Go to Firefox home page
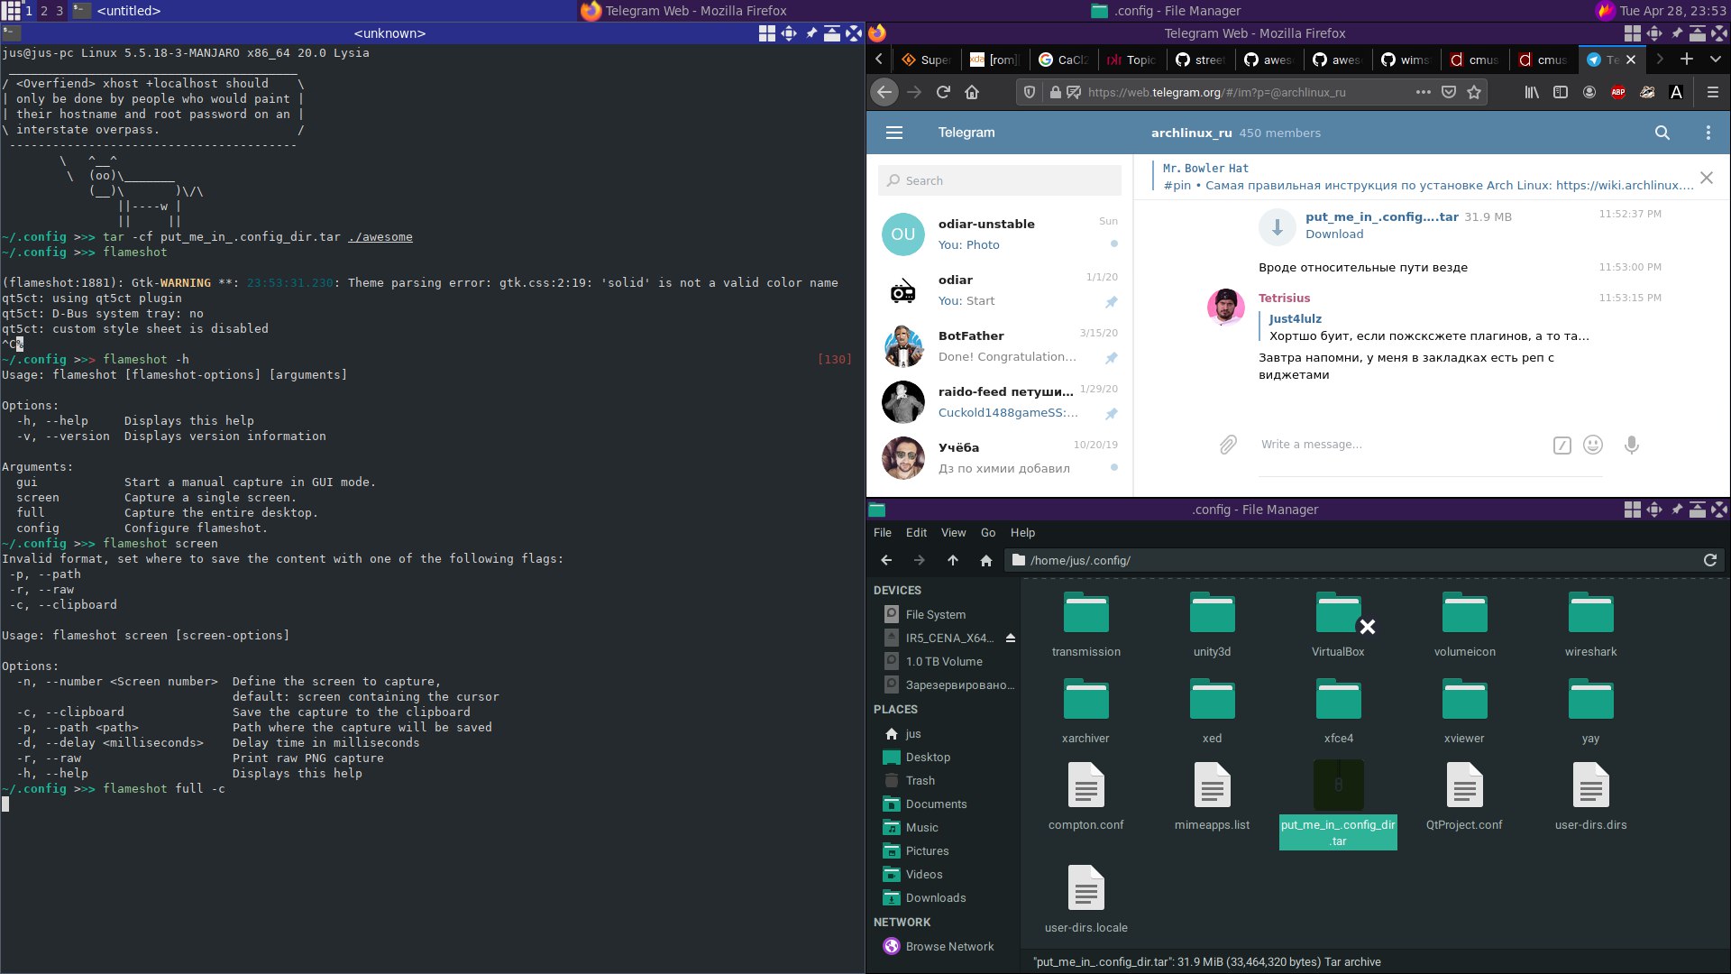1731x974 pixels. pos(972,92)
